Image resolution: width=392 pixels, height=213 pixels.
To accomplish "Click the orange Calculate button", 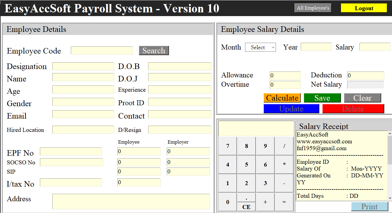I will pyautogui.click(x=282, y=98).
